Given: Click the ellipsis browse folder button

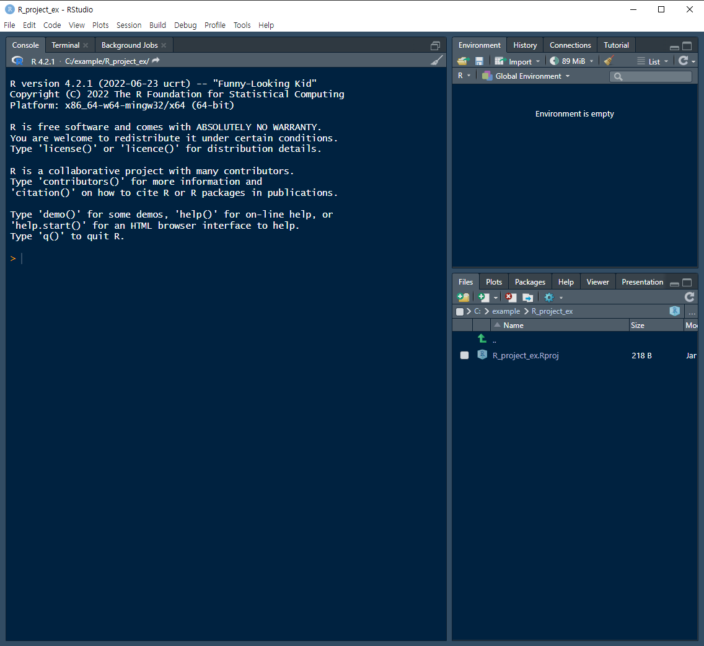Looking at the screenshot, I should [692, 312].
